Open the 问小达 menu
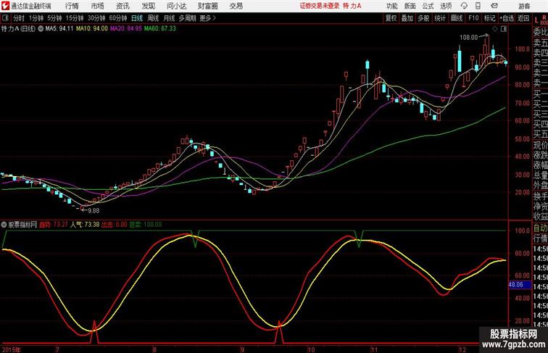 (177, 6)
